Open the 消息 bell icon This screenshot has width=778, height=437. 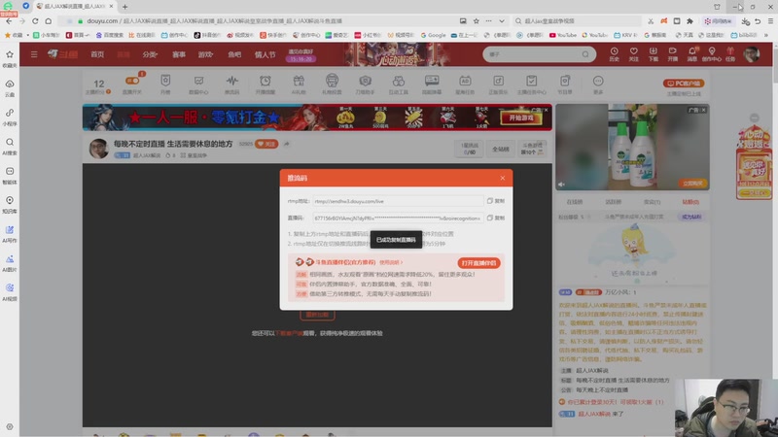tap(691, 54)
